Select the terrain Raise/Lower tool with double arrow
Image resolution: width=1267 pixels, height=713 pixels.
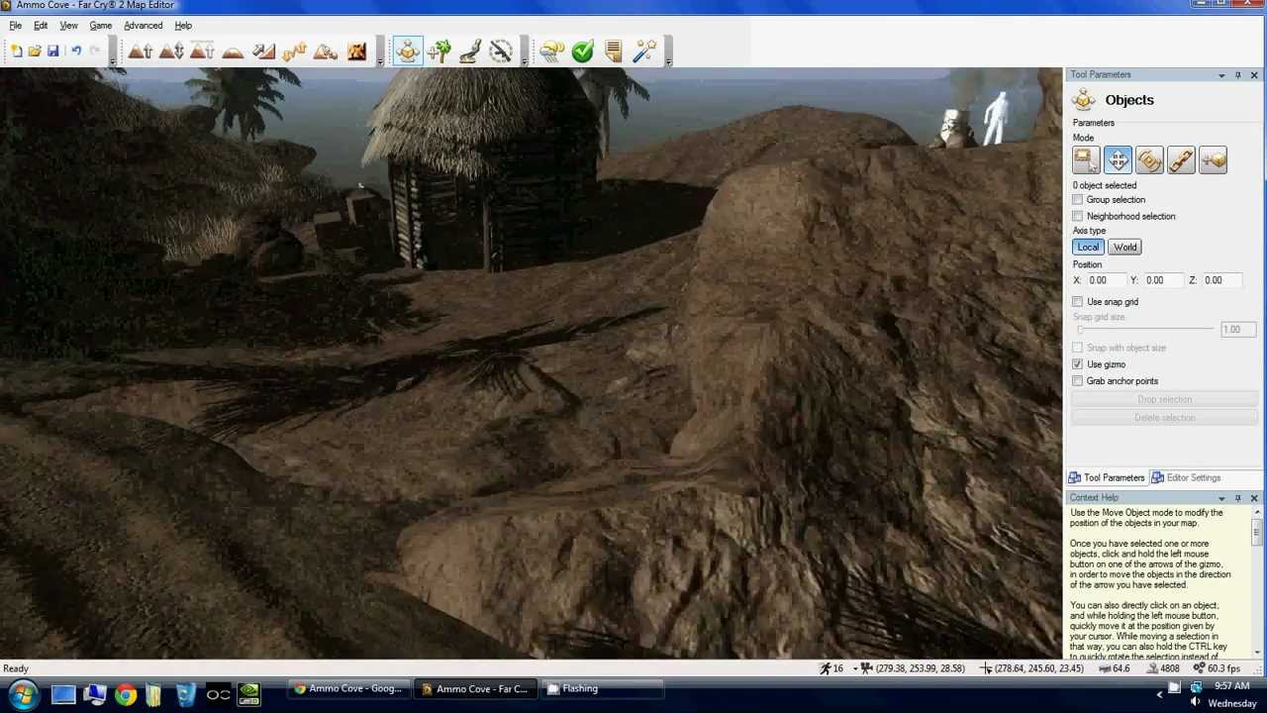click(171, 51)
